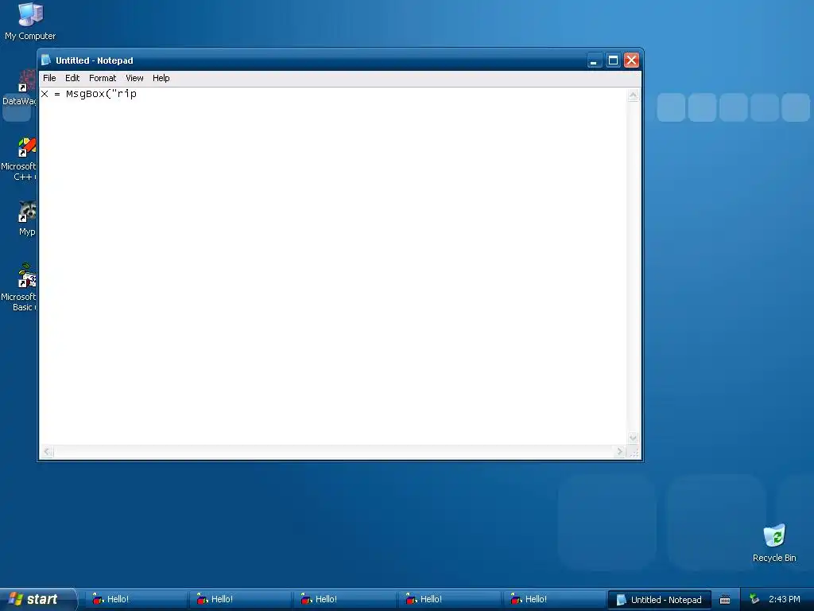
Task: Open the Edit menu in Notepad
Action: click(x=72, y=78)
